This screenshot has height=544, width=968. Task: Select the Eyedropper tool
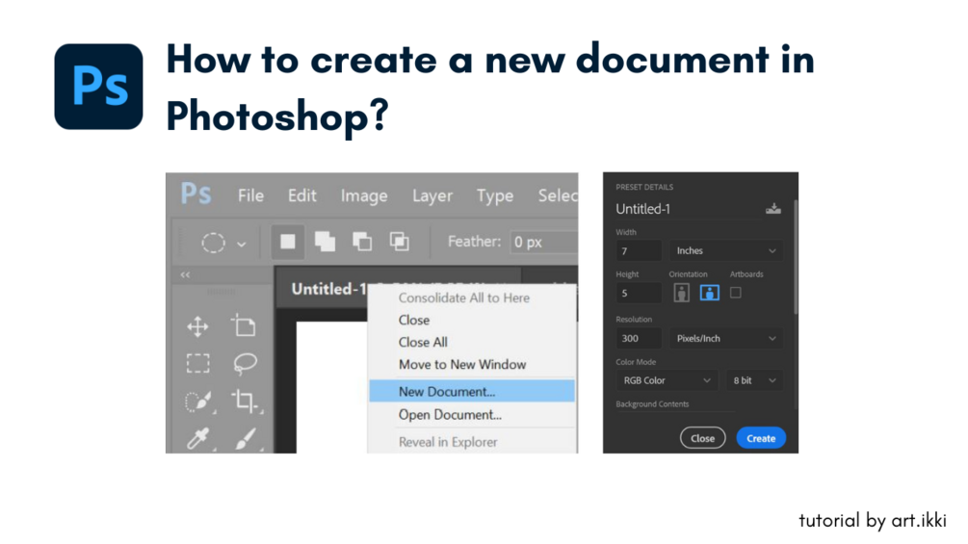click(x=198, y=438)
